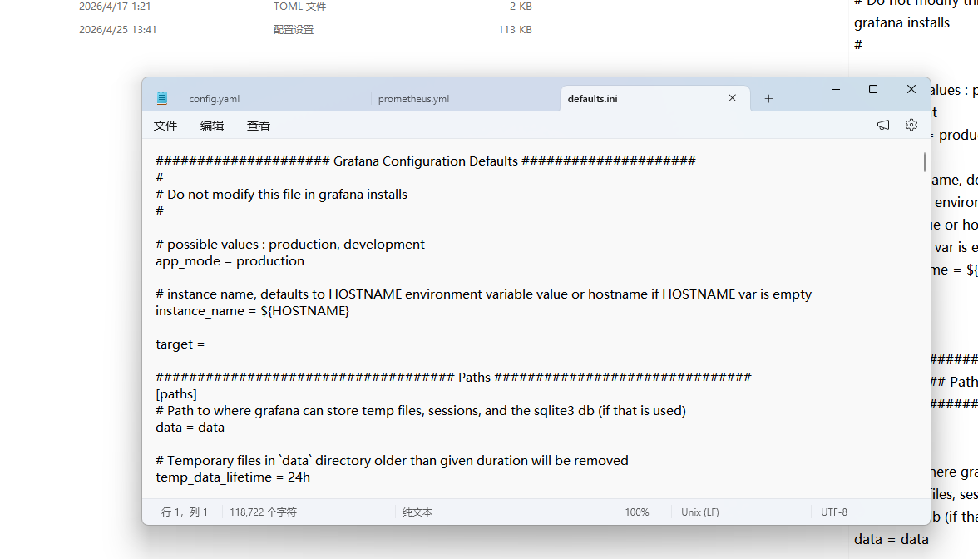Add a new tab with plus button
The width and height of the screenshot is (978, 559).
point(768,98)
